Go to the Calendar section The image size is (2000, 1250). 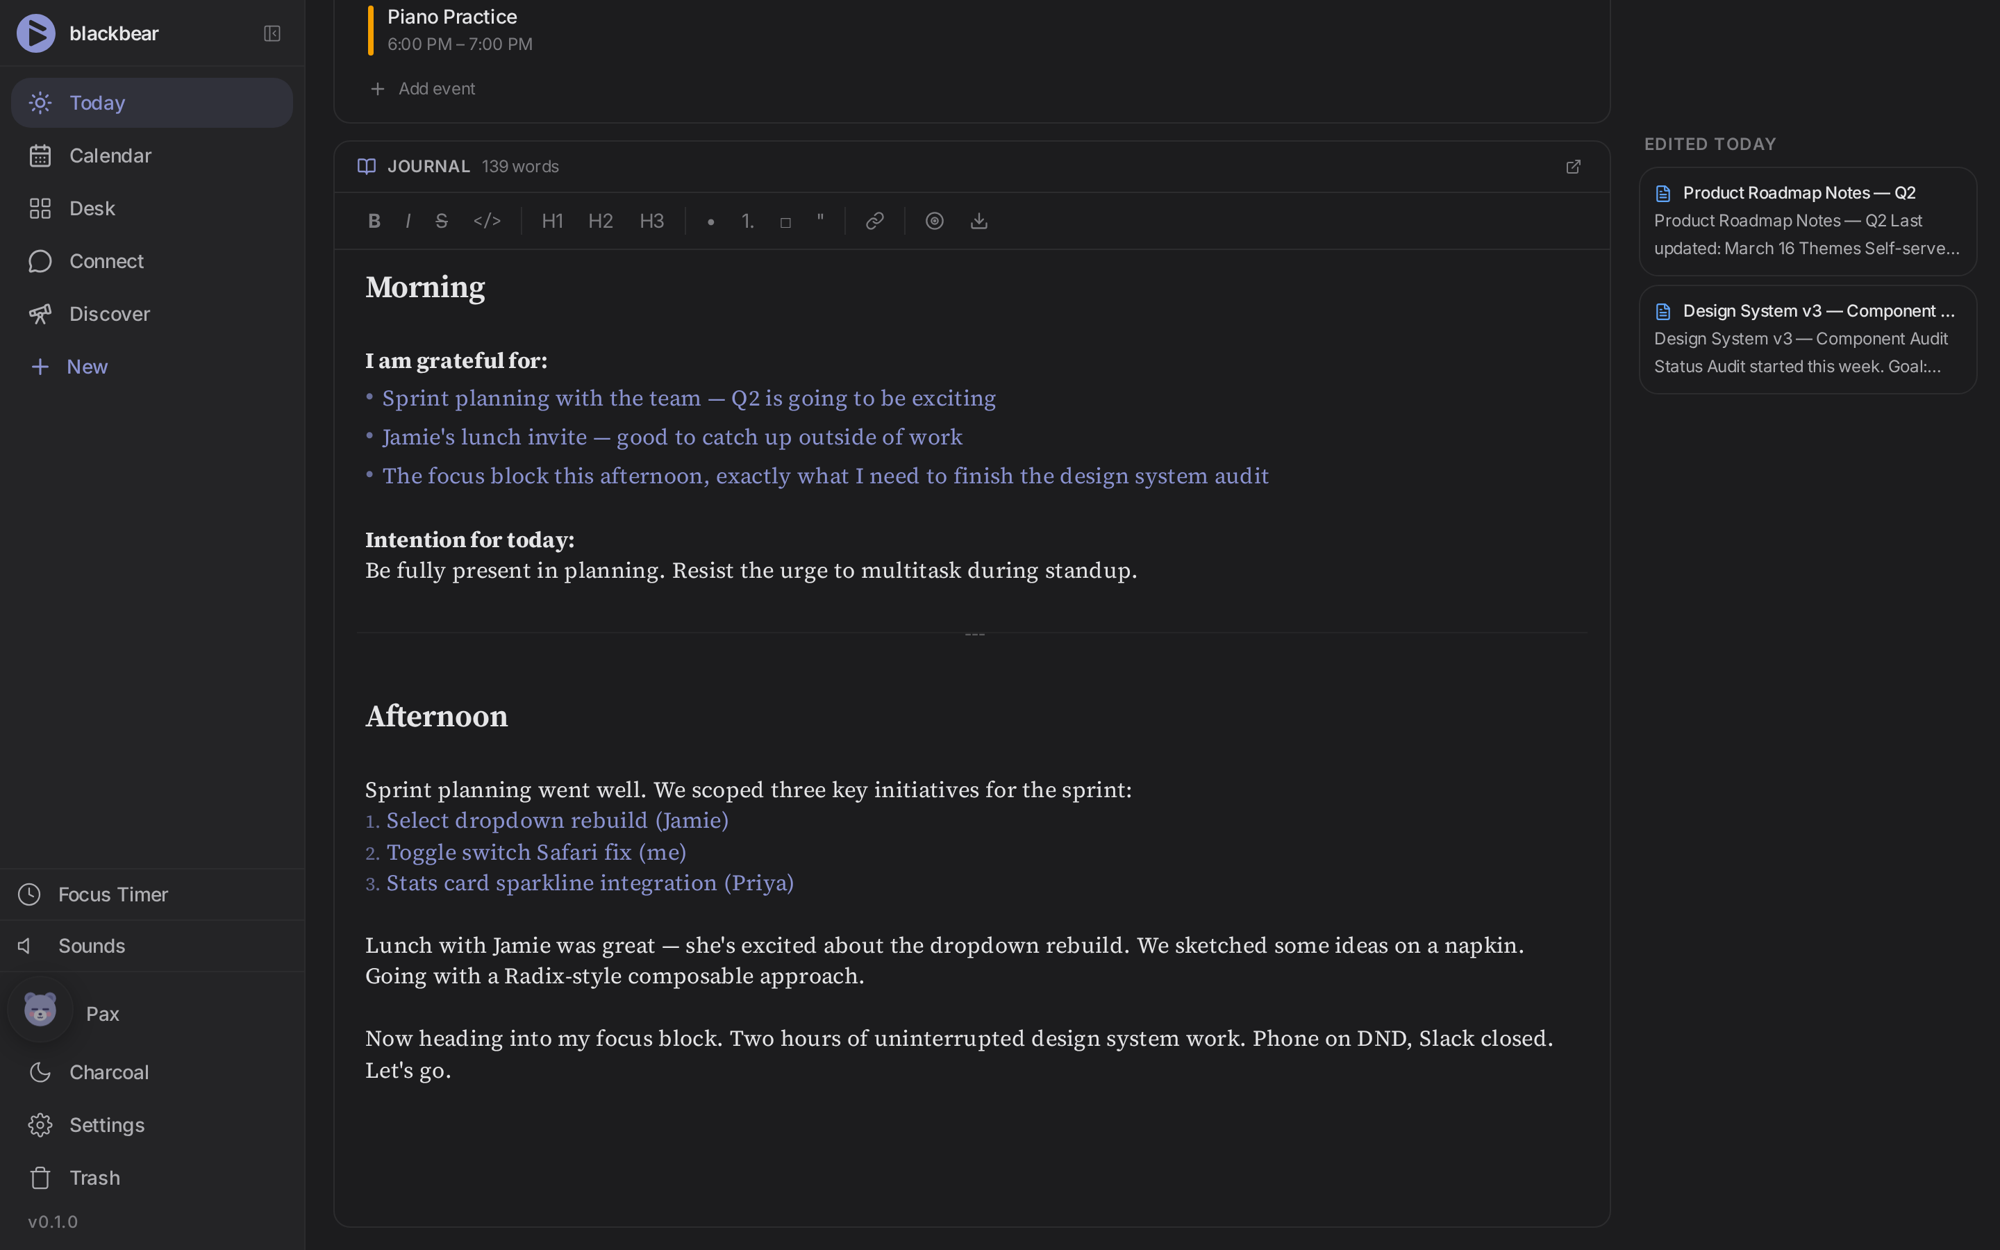pos(110,156)
